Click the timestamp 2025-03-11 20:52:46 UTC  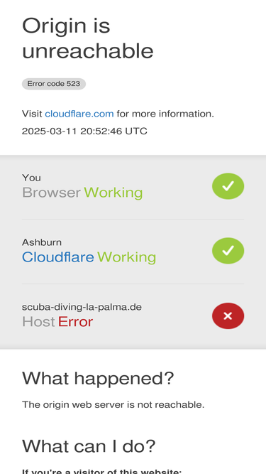[x=84, y=131]
